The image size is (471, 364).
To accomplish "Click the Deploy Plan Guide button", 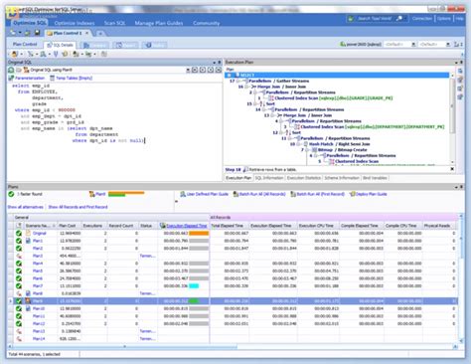I will tap(368, 194).
